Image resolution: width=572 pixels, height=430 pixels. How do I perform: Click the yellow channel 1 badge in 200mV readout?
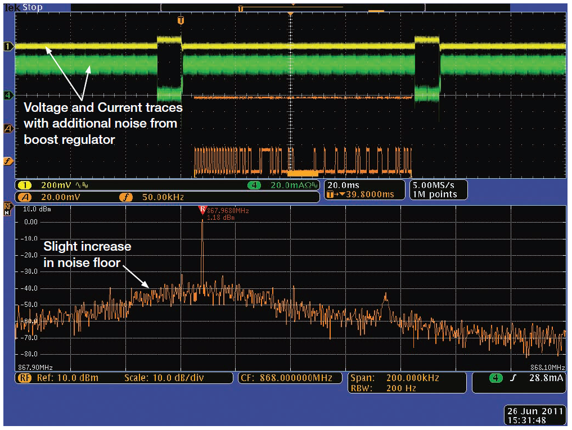25,185
